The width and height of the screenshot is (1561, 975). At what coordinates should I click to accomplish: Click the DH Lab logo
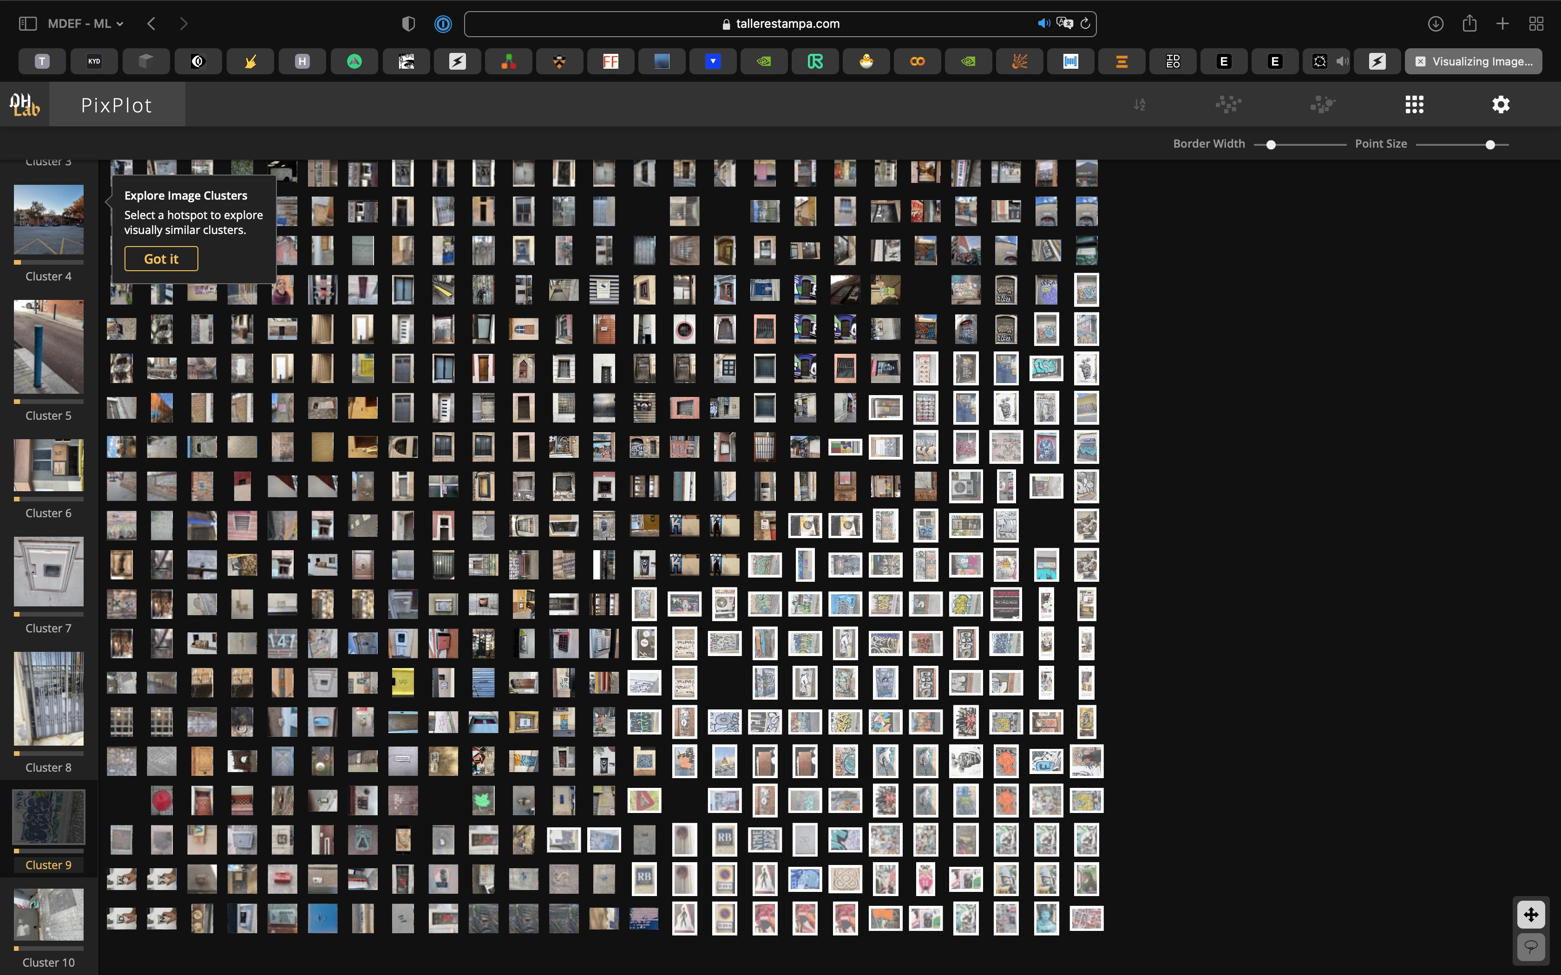(25, 104)
